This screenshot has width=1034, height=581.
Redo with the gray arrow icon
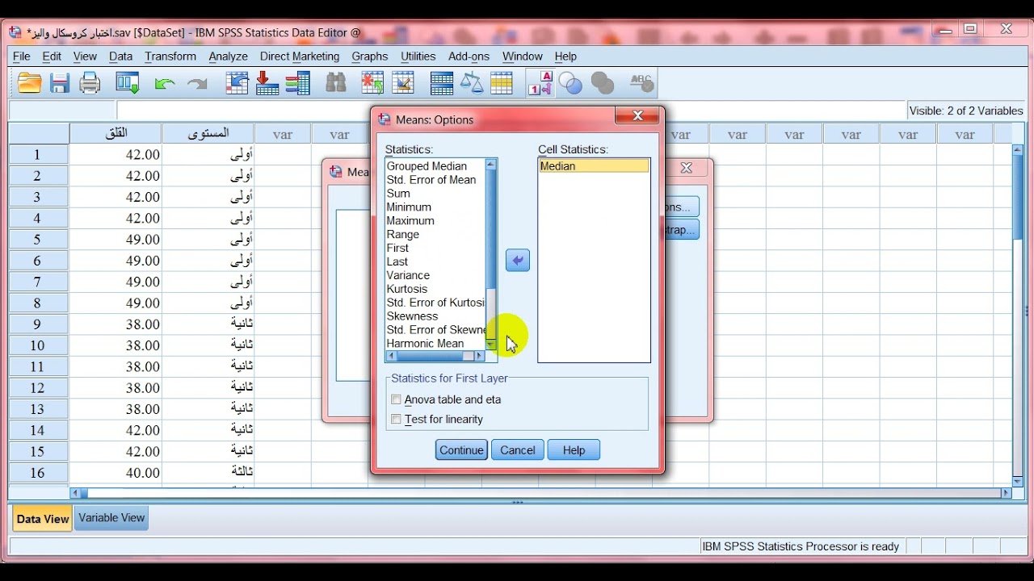[196, 83]
